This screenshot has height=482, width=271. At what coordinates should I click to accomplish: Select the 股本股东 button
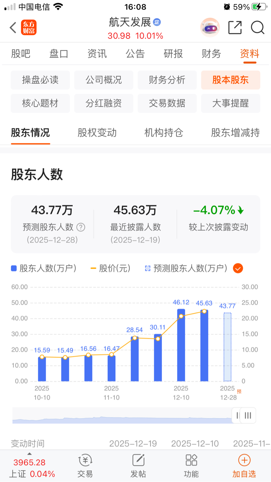pos(231,80)
